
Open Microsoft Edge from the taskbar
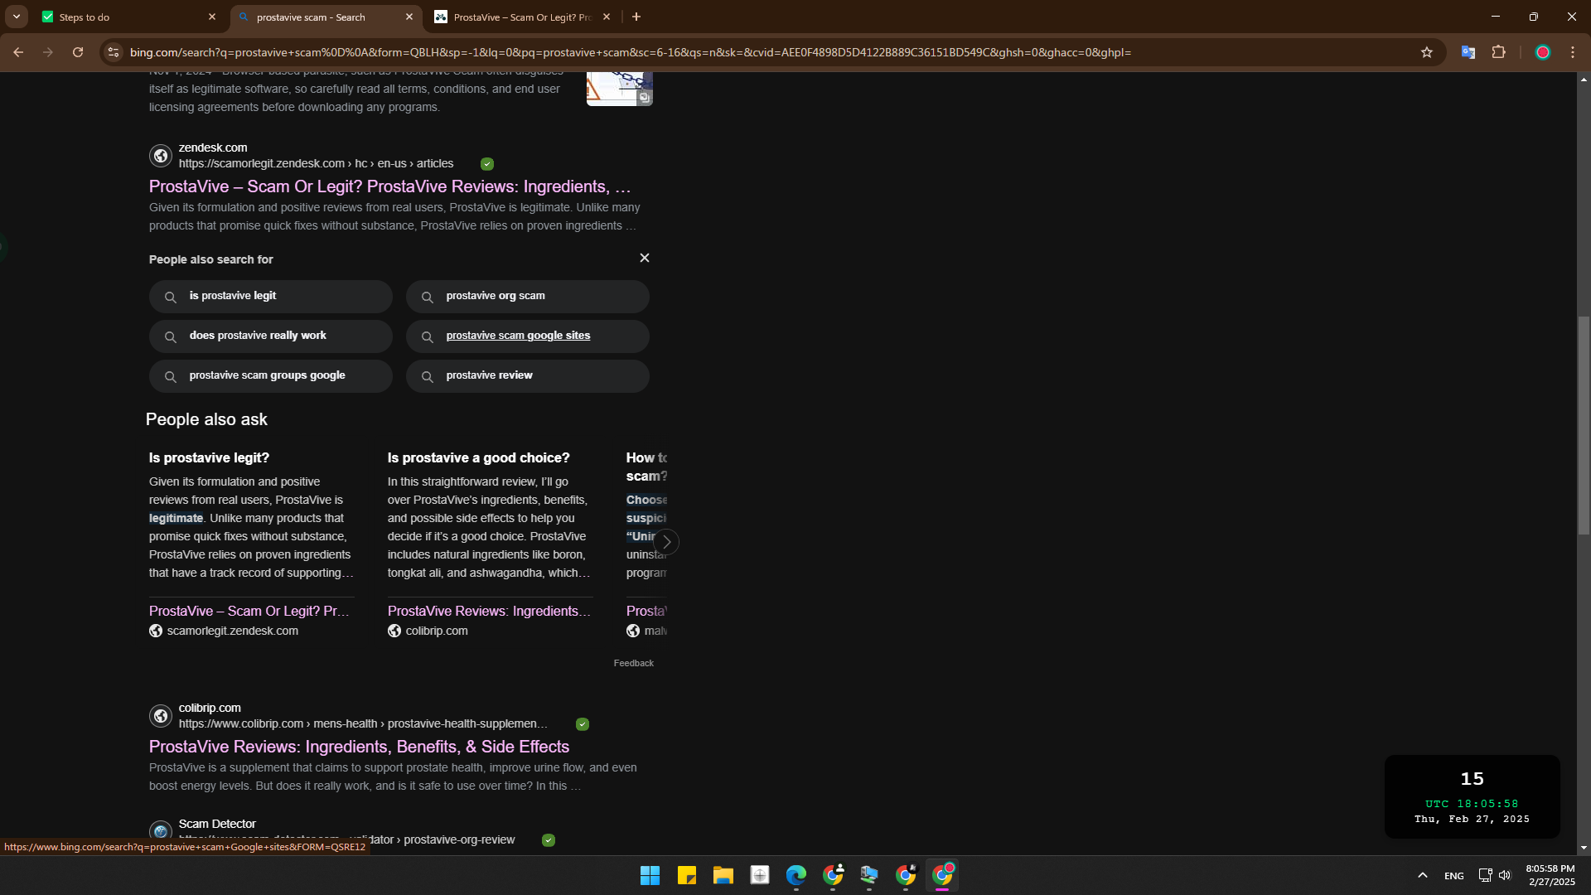[x=795, y=875]
